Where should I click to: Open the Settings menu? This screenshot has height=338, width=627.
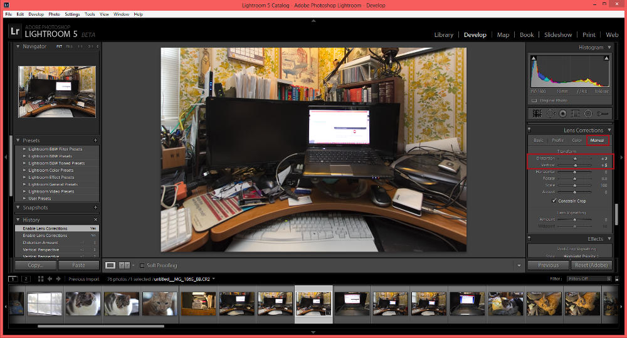(x=72, y=14)
